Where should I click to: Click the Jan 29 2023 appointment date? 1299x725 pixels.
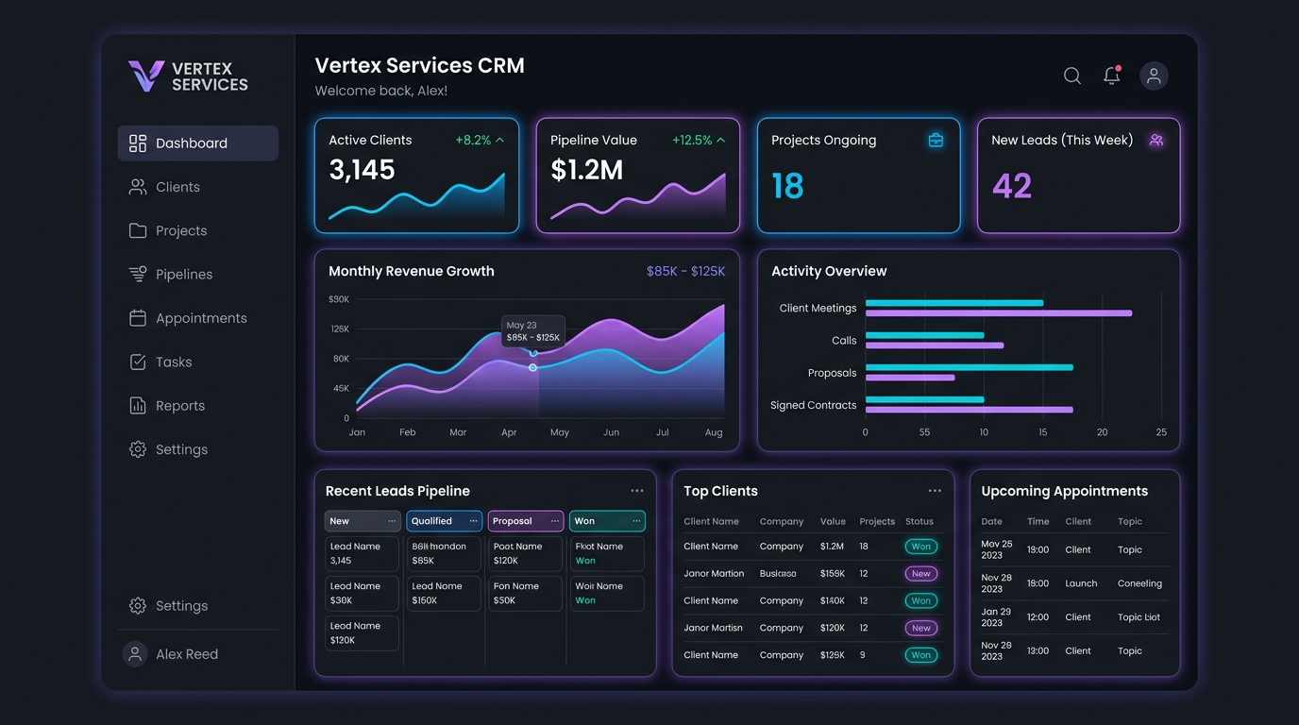click(x=996, y=617)
